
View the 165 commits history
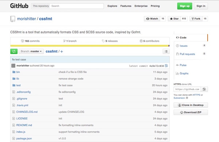(30, 41)
